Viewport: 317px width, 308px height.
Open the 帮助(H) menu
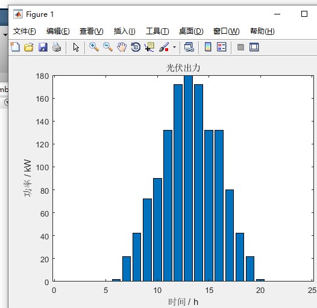click(x=262, y=31)
